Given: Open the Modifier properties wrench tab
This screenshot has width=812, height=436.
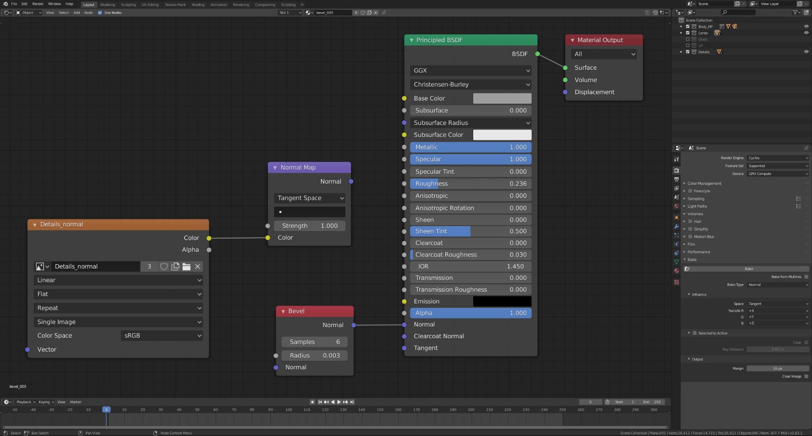Looking at the screenshot, I should click(676, 226).
